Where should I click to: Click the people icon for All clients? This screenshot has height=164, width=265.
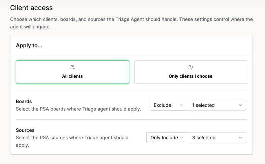tap(72, 67)
